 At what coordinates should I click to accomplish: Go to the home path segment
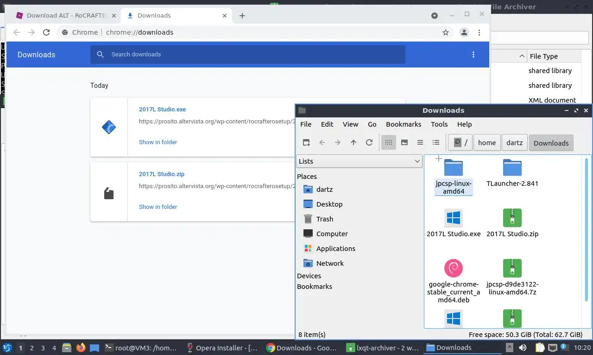click(x=487, y=143)
